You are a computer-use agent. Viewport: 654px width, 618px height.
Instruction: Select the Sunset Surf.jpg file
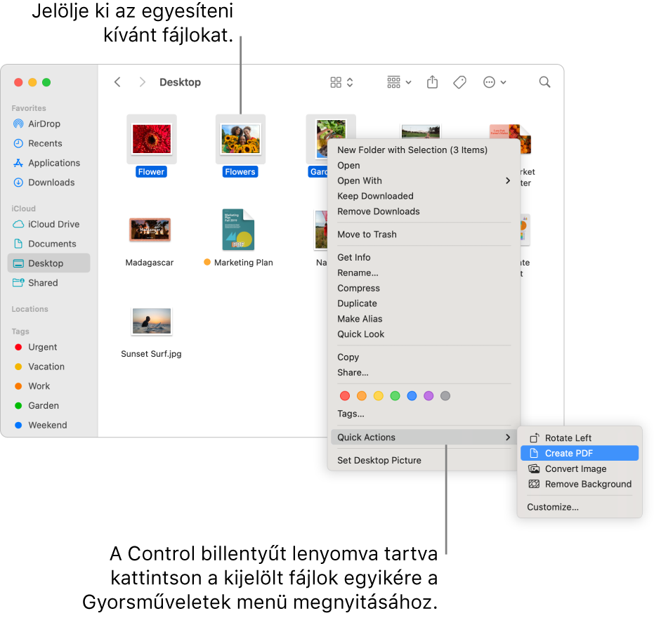[152, 322]
